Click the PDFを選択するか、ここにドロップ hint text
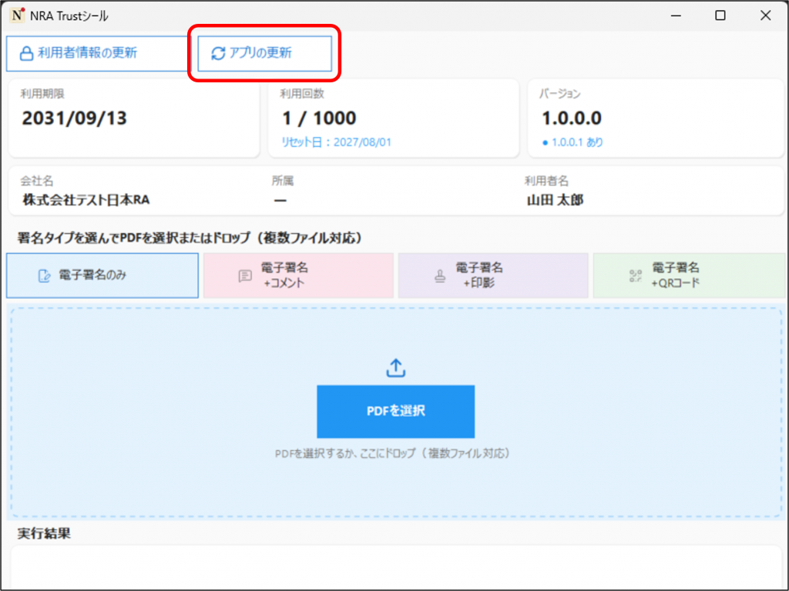 392,453
